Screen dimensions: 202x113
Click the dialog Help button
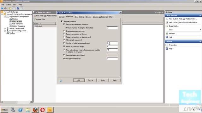(115, 80)
